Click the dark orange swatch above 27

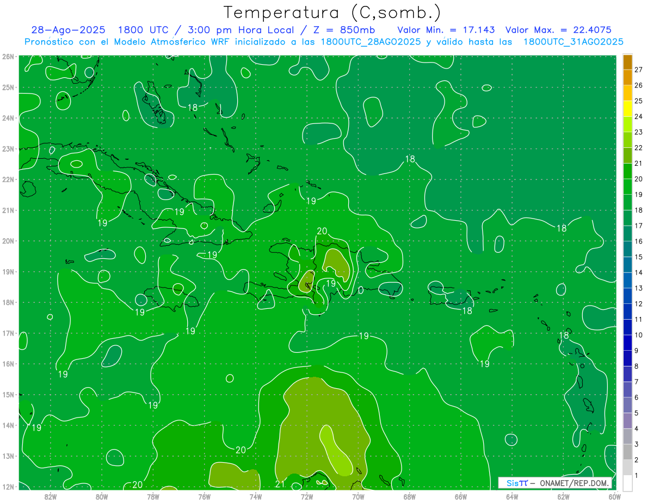click(x=627, y=62)
